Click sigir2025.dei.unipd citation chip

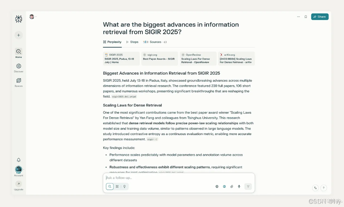coord(124,96)
